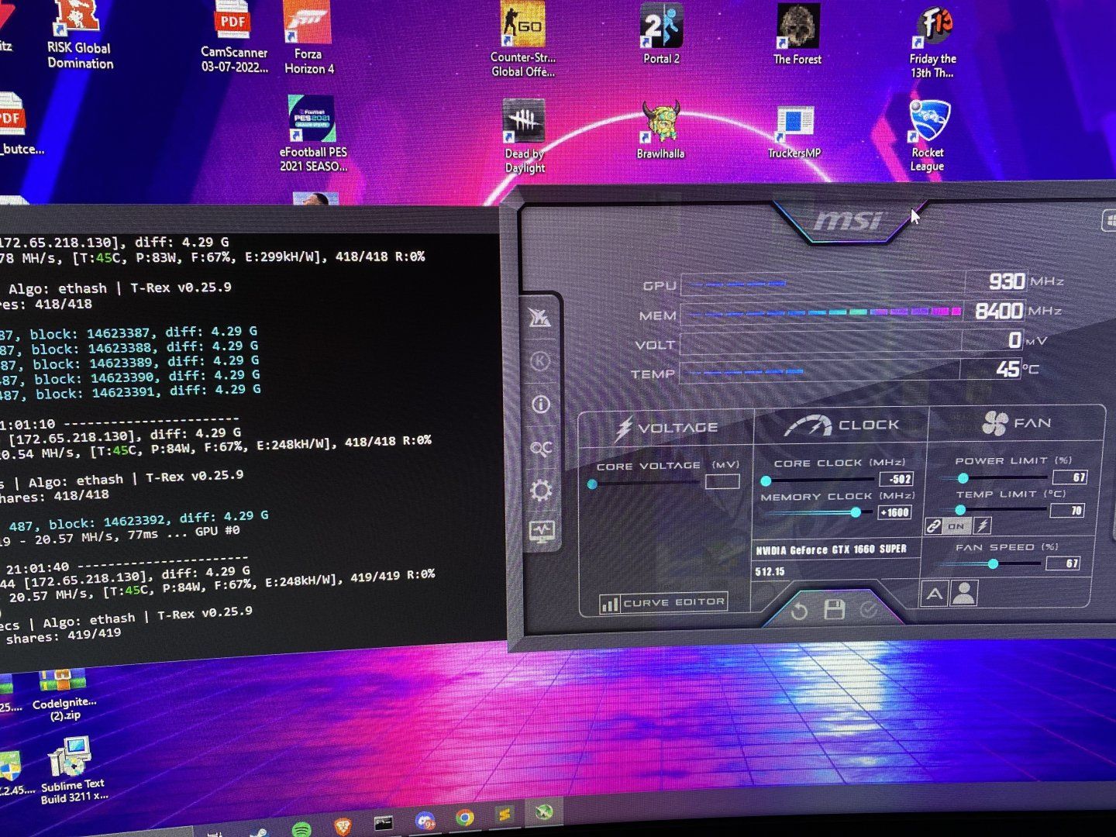
Task: Open the information icon in Afterburner's sidebar
Action: pyautogui.click(x=541, y=404)
